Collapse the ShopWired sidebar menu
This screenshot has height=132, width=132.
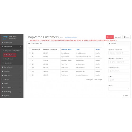pos(11,47)
